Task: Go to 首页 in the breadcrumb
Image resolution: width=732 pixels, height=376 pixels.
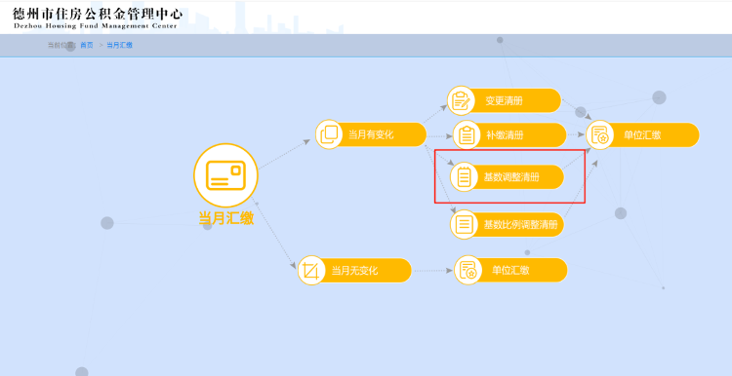Action: tap(87, 45)
